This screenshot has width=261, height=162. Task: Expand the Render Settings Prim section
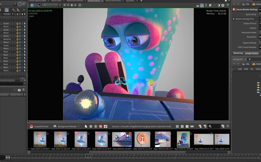pos(234,19)
